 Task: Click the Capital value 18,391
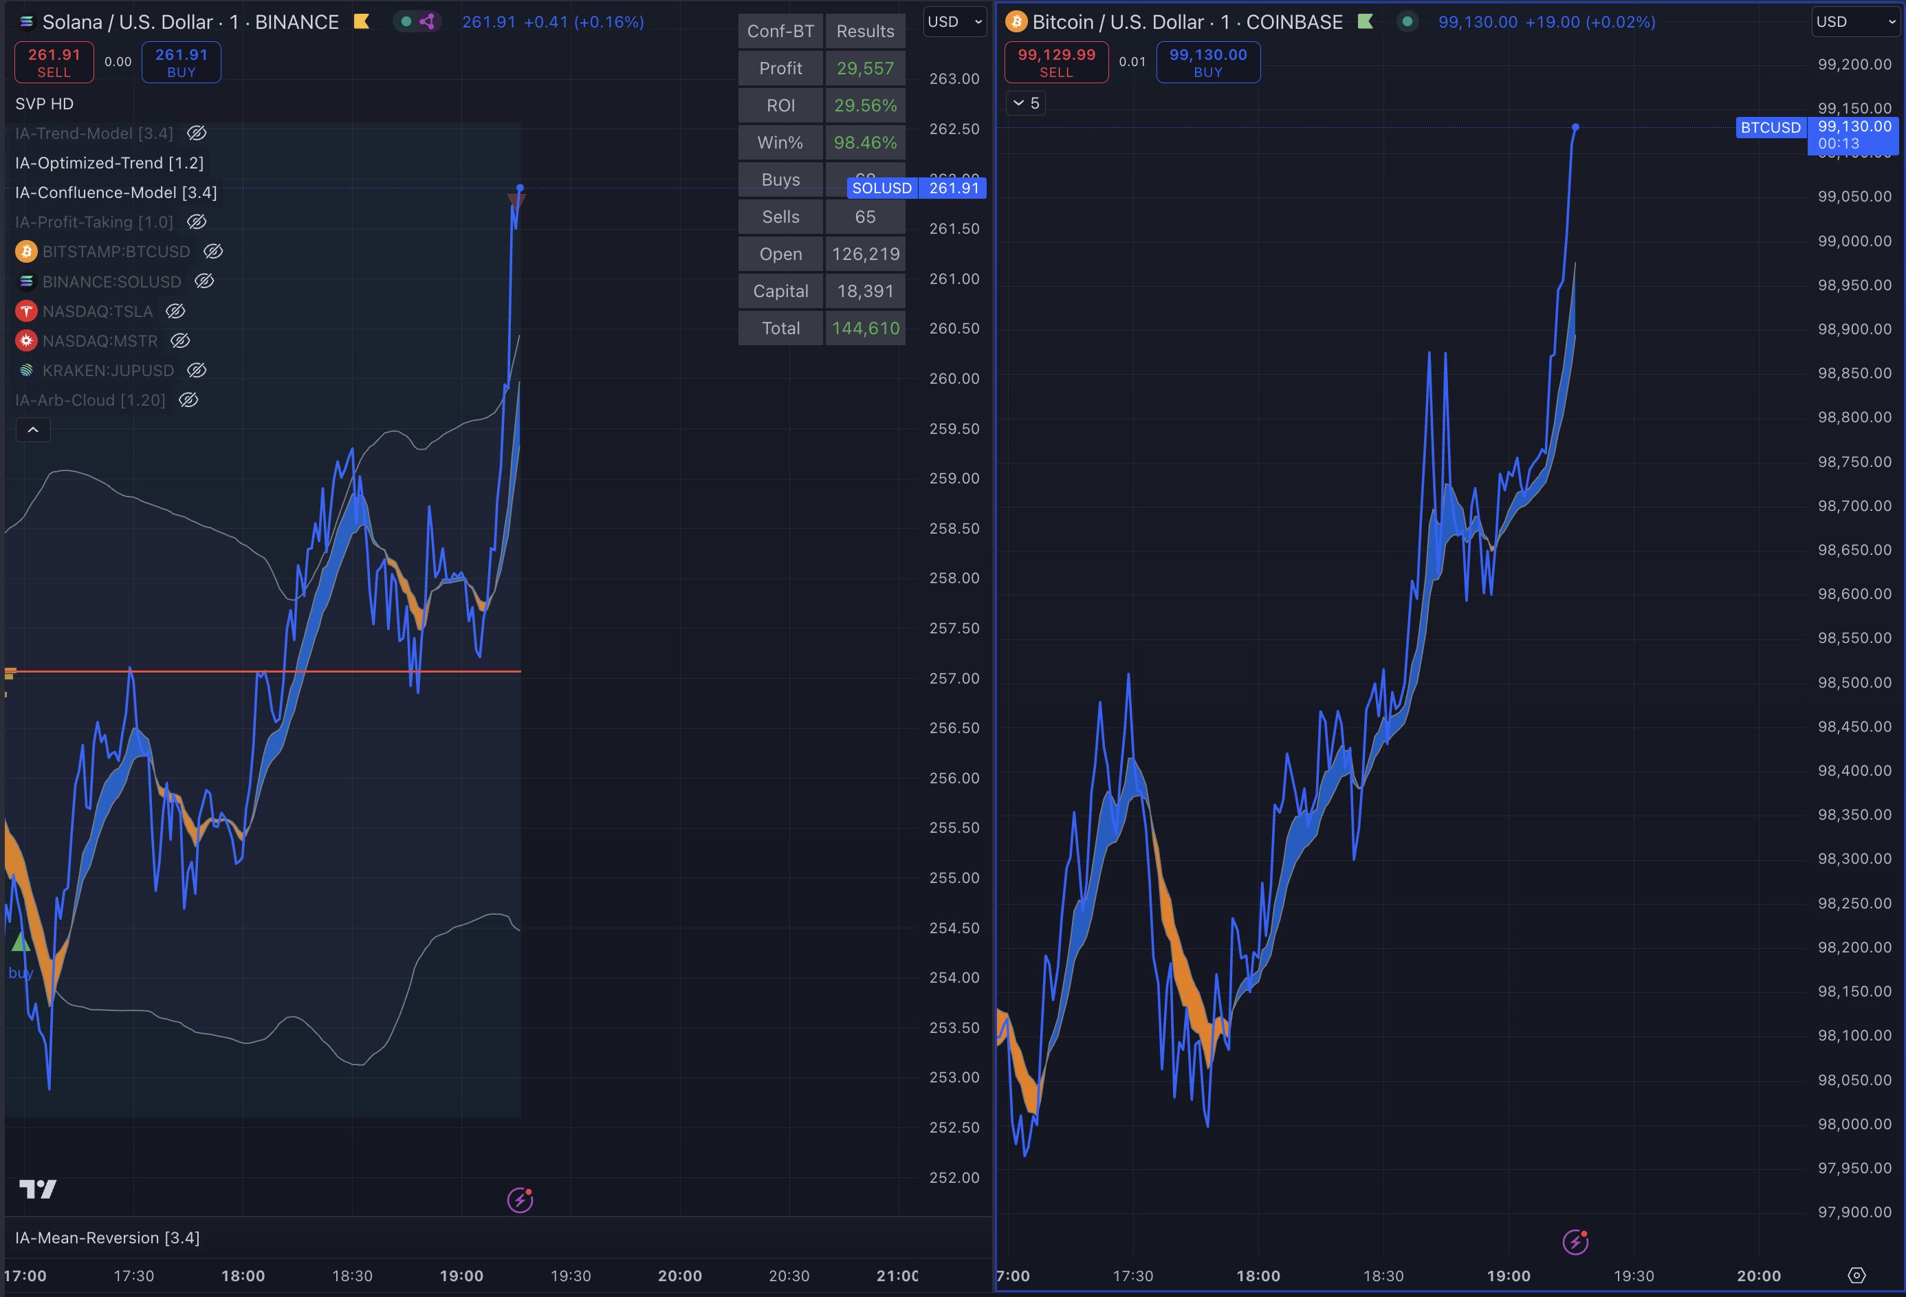[865, 291]
